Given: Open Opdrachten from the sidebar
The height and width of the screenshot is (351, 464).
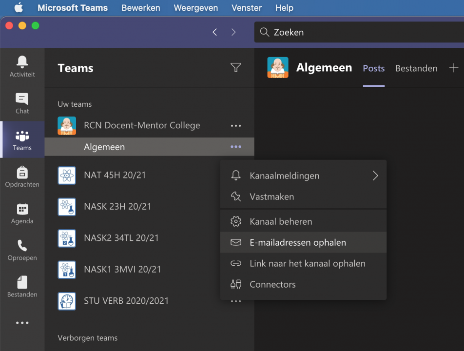Looking at the screenshot, I should click(x=22, y=176).
